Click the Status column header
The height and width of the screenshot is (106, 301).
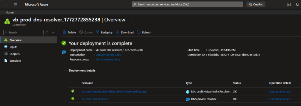(237, 83)
